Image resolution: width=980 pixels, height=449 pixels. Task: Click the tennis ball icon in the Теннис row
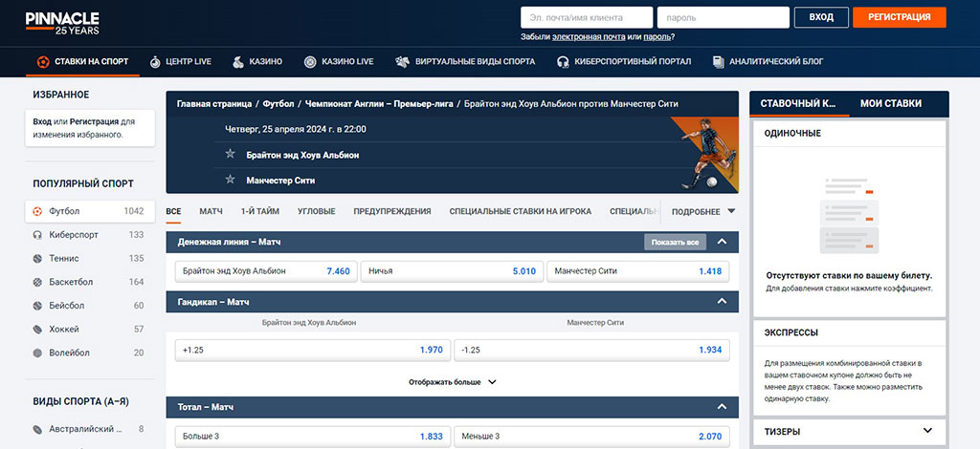(37, 258)
